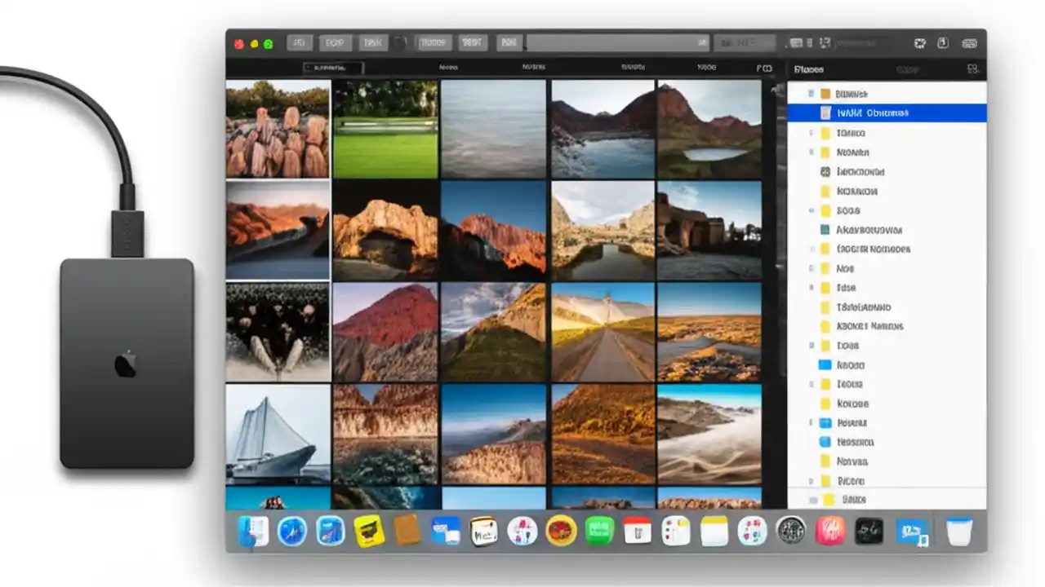Click the back navigation button
The height and width of the screenshot is (587, 1045).
coord(300,42)
